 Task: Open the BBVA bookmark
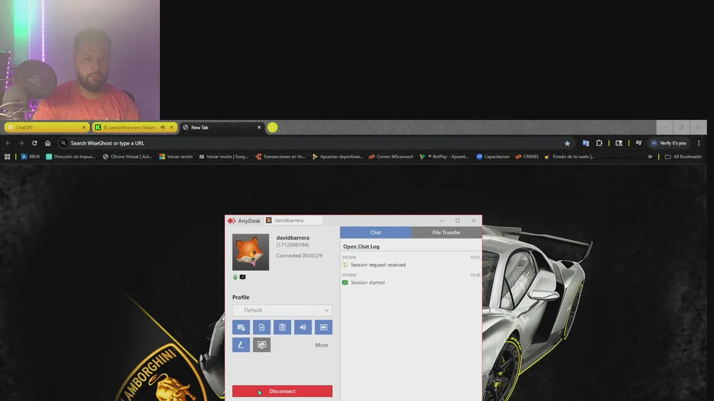[31, 157]
